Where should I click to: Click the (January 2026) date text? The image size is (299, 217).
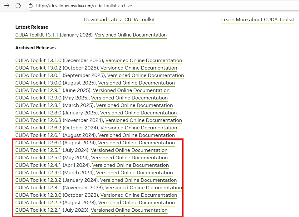pos(76,35)
